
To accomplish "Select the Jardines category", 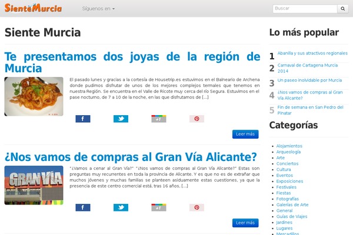I will tap(284, 222).
